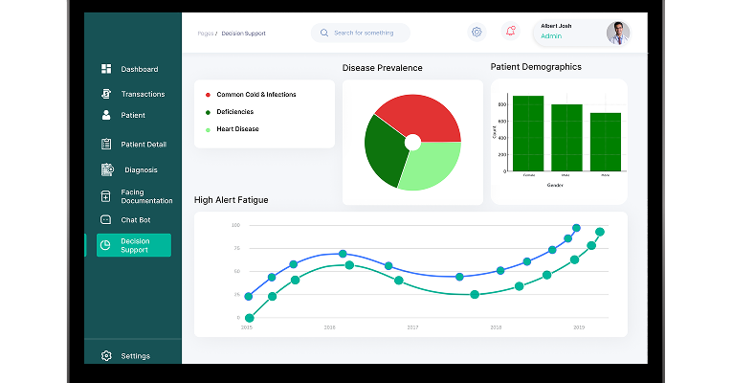Open notifications bell icon
The image size is (732, 383).
click(510, 32)
